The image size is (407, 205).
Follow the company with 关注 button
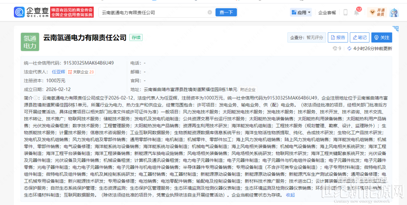[x=381, y=38]
